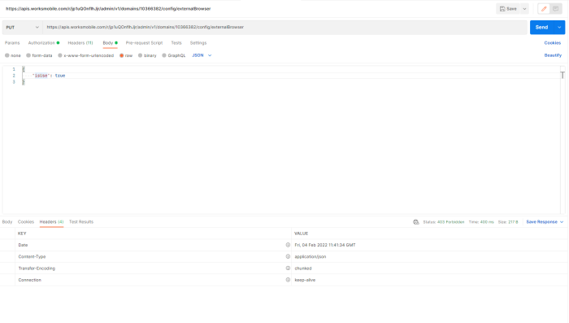Screen dimensions: 569x323
Task: Select the Content-Type header key
Action: point(32,257)
